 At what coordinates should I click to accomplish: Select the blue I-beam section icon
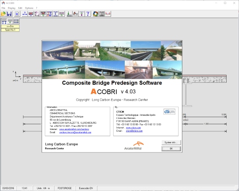[x=56, y=14]
